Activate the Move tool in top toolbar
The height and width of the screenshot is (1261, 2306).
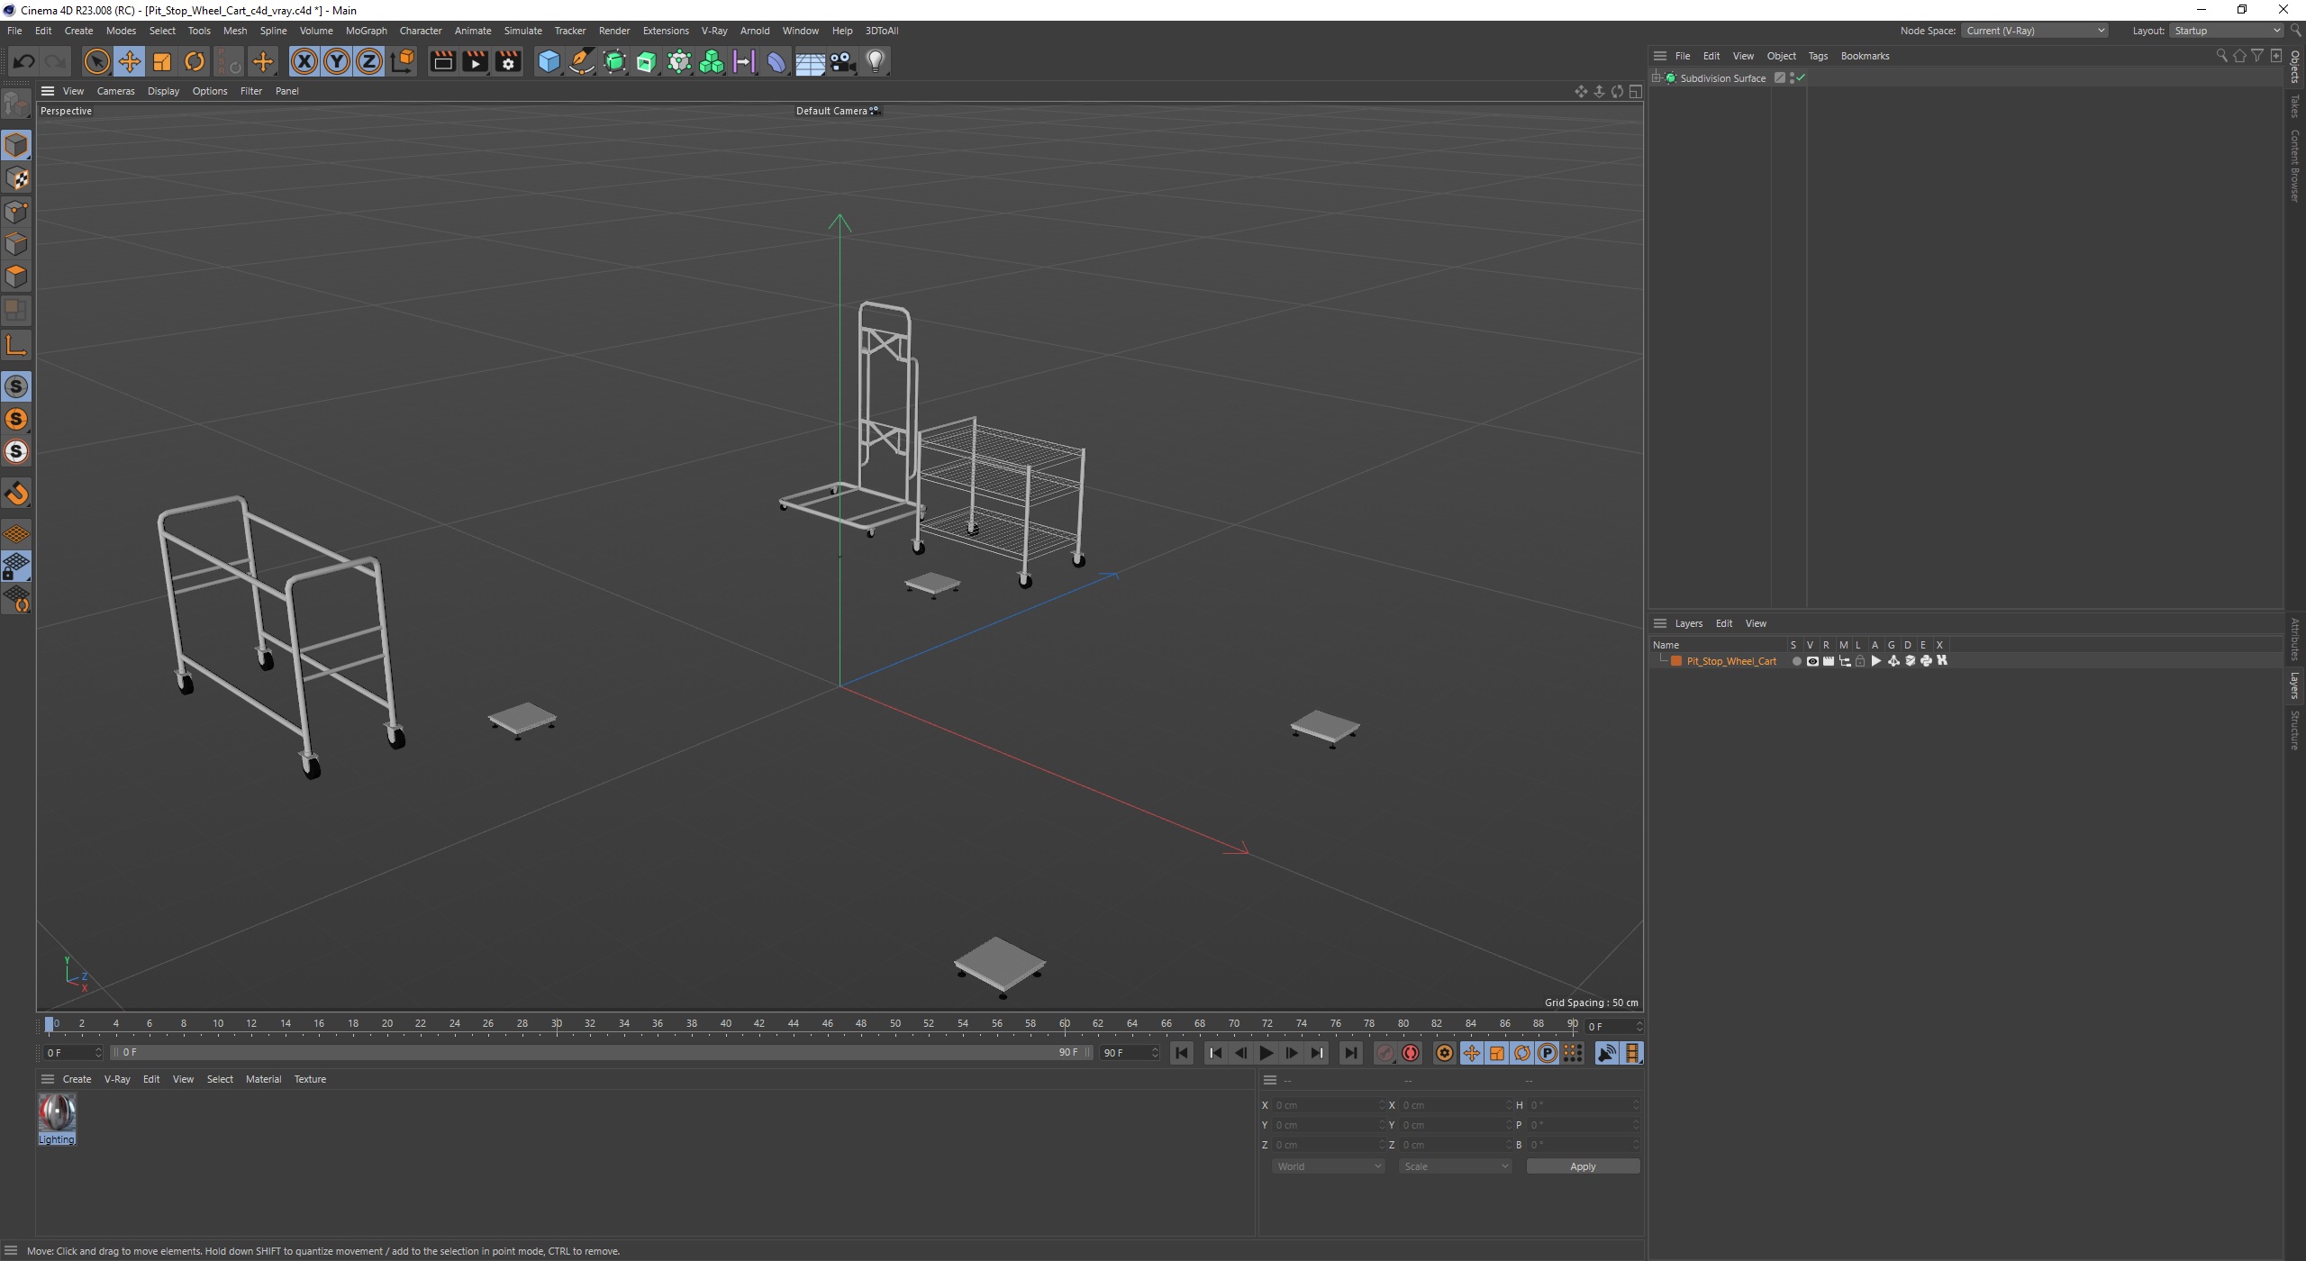point(129,61)
